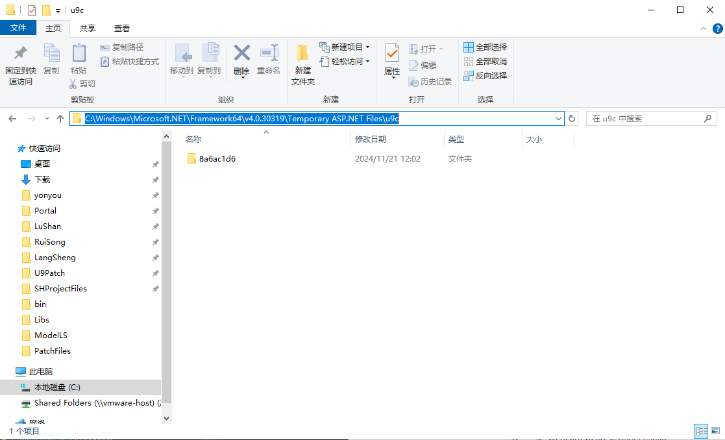Select the 8a6ac1d6 folder
Screen dimensions: 725x440
coord(217,159)
